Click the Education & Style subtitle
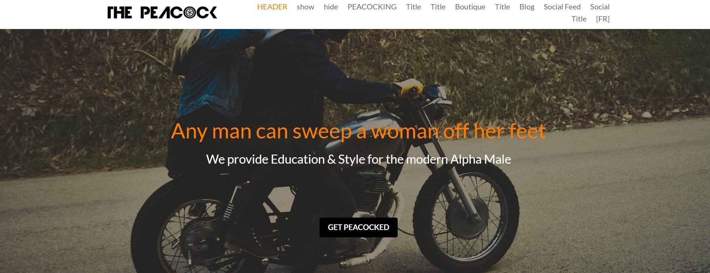 [x=358, y=159]
